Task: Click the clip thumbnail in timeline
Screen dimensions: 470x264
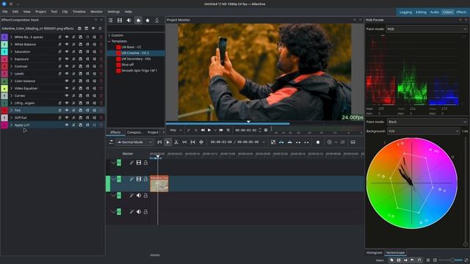Action: point(159,183)
